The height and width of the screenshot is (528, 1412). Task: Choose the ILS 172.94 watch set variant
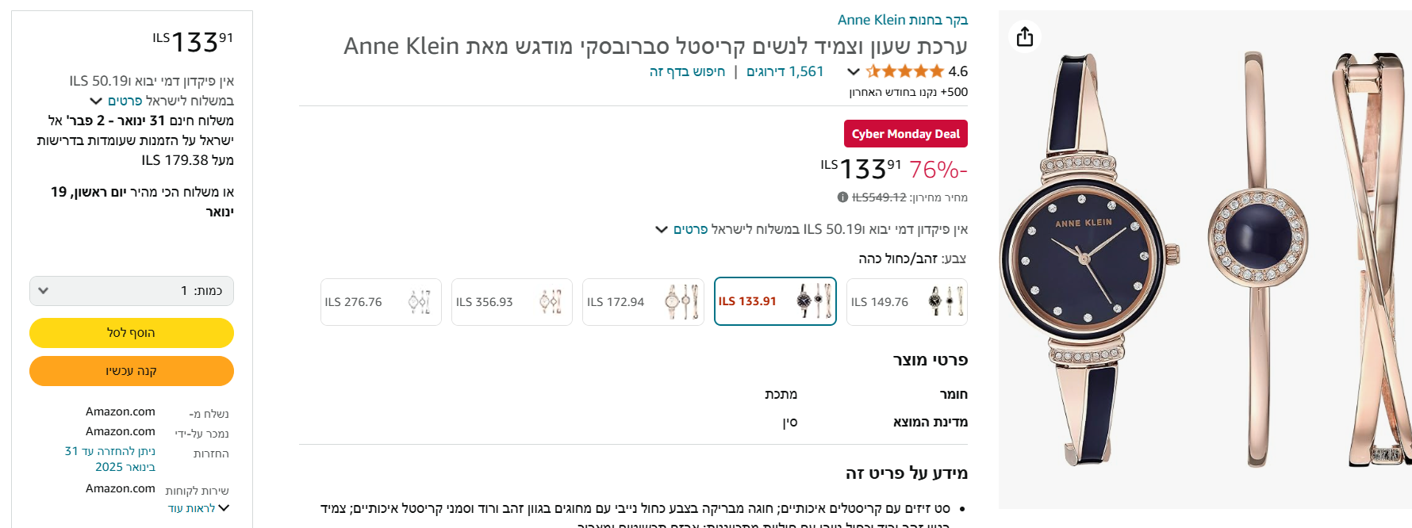(x=643, y=302)
